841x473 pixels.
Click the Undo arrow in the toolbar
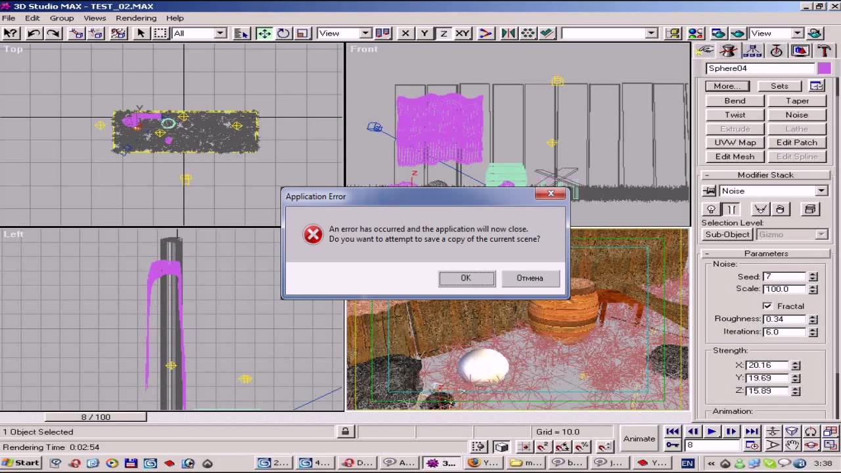tap(34, 34)
